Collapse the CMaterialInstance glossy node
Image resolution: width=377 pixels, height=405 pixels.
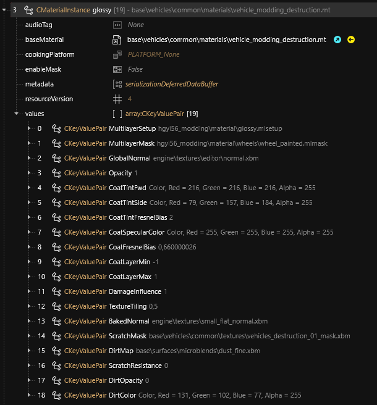click(x=4, y=10)
